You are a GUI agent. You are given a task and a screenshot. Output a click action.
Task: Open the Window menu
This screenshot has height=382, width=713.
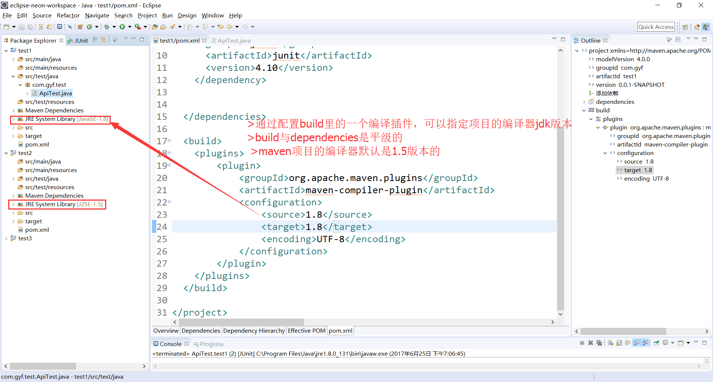tap(212, 16)
